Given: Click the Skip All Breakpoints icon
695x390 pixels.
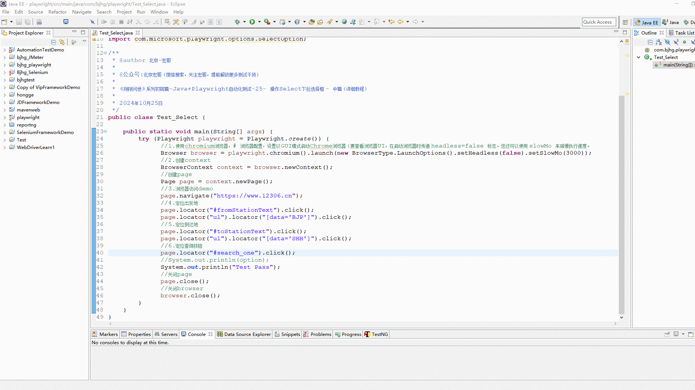Looking at the screenshot, I should click(x=92, y=22).
